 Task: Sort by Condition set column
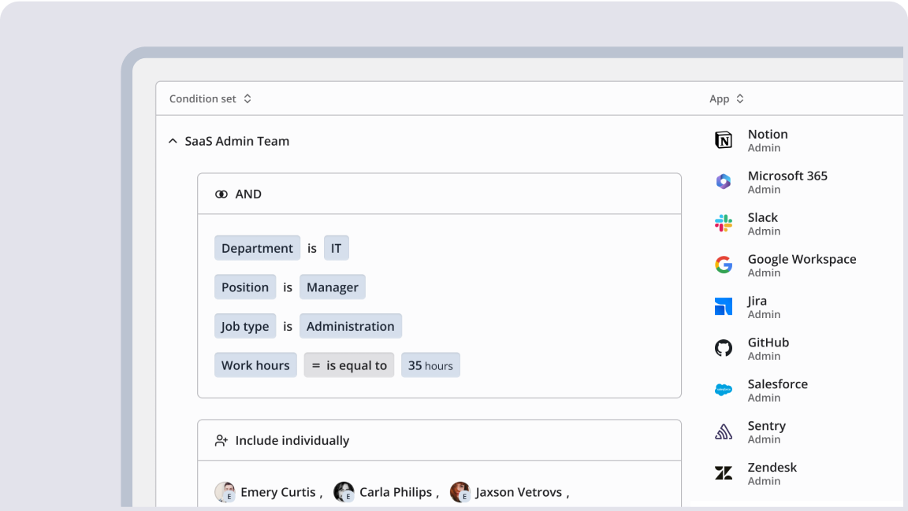point(247,99)
